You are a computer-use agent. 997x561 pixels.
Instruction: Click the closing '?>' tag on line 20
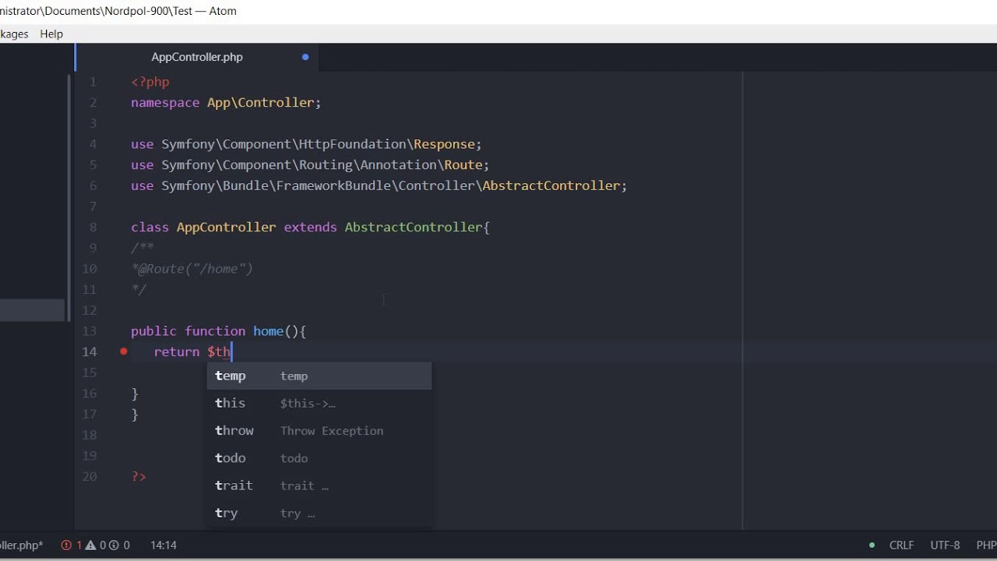pyautogui.click(x=139, y=476)
